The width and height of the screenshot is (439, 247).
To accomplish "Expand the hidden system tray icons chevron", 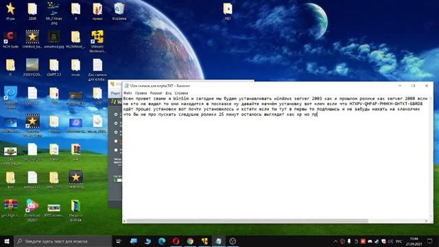I will click(x=335, y=241).
